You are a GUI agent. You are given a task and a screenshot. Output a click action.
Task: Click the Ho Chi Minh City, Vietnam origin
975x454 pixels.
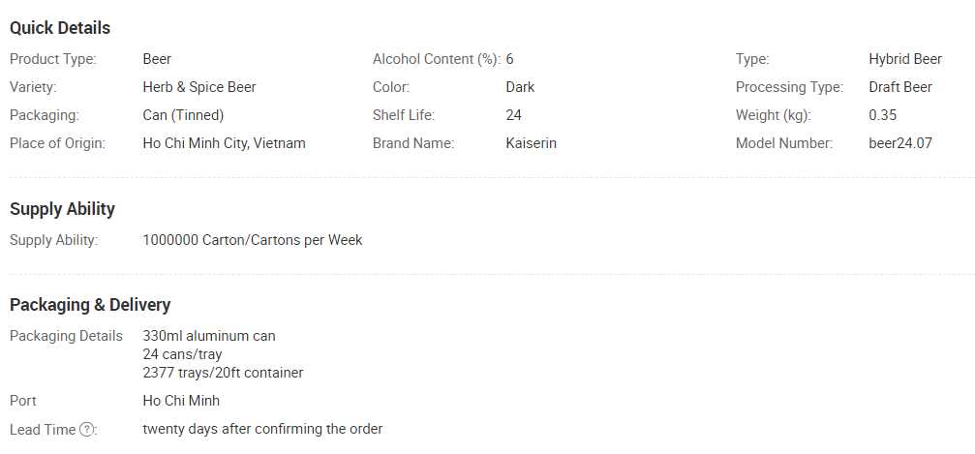click(x=224, y=143)
